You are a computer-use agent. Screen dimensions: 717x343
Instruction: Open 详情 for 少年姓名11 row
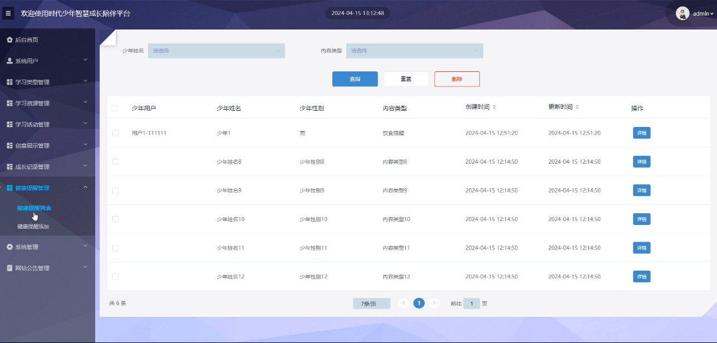point(642,248)
